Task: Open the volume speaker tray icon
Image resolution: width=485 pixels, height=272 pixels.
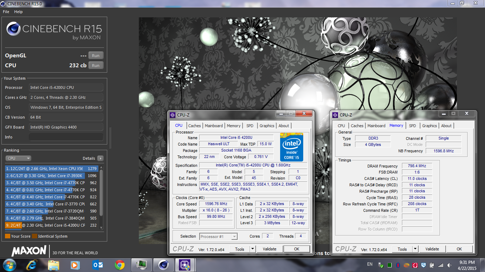Action: tap(449, 265)
